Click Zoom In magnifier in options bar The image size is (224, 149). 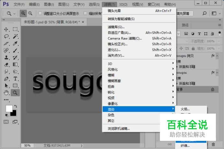click(23, 13)
